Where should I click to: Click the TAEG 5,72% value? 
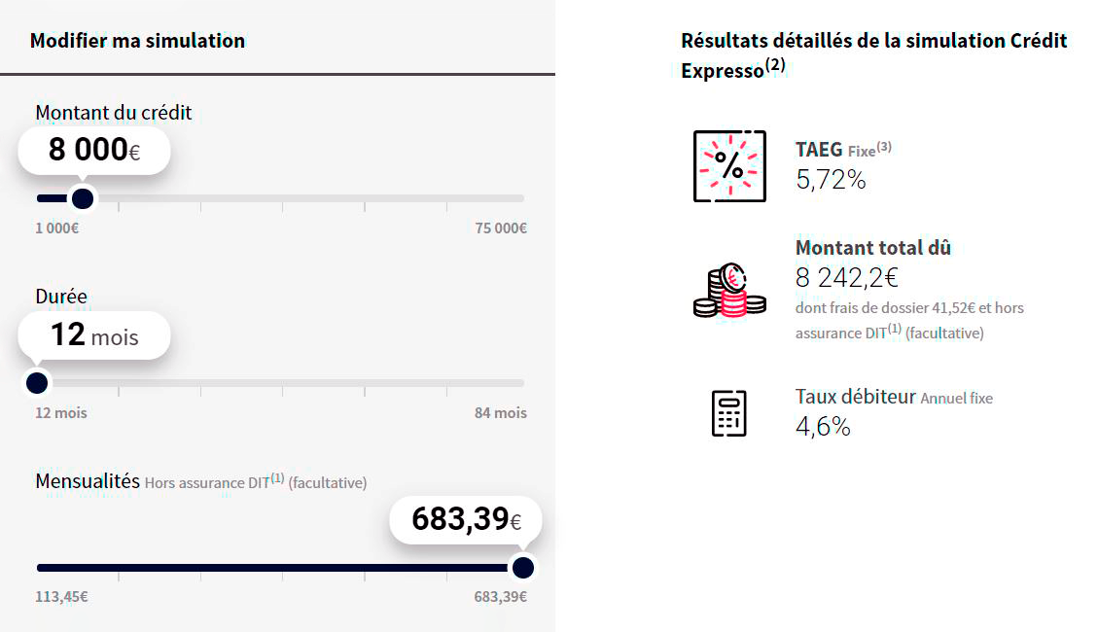[x=831, y=180]
